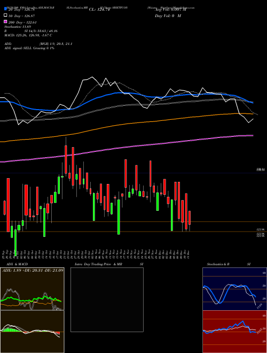Click the 'MACD: 125.26, 126.98, -1.67 C' line
The image size is (267, 353).
pos(28,35)
